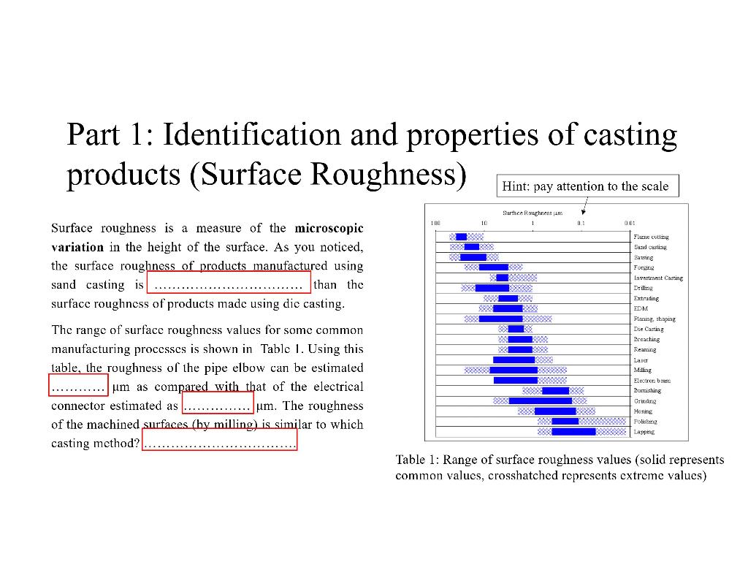Click the '100' axis tick label
This screenshot has height=578, width=748.
point(435,223)
